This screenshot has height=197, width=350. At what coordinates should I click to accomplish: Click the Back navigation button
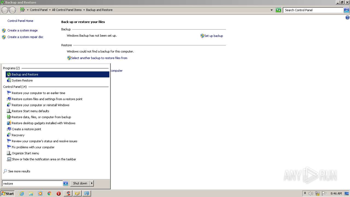5,10
